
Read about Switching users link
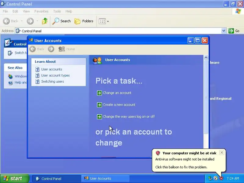pos(52,81)
